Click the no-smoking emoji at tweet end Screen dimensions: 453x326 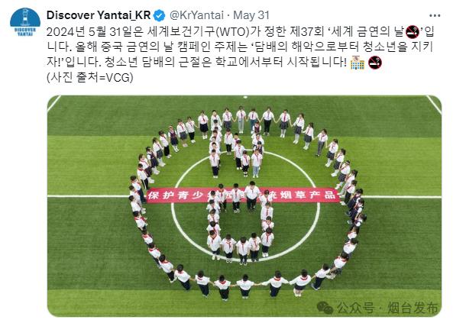click(x=375, y=63)
